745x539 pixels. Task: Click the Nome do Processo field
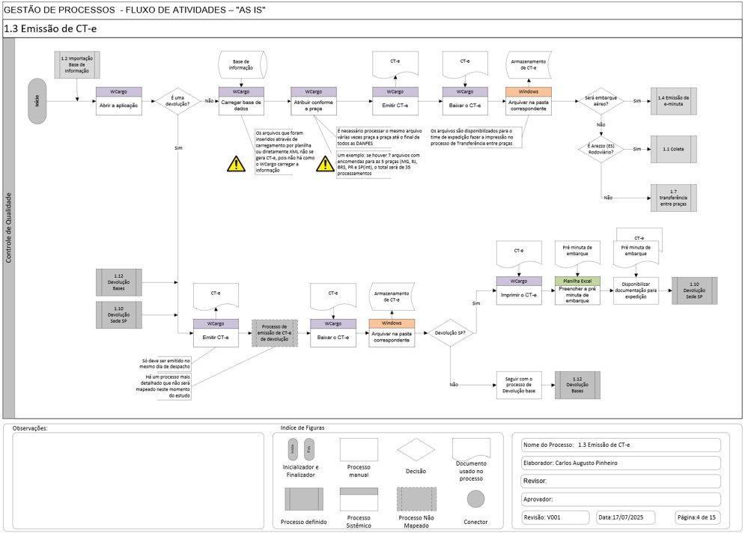click(x=621, y=445)
